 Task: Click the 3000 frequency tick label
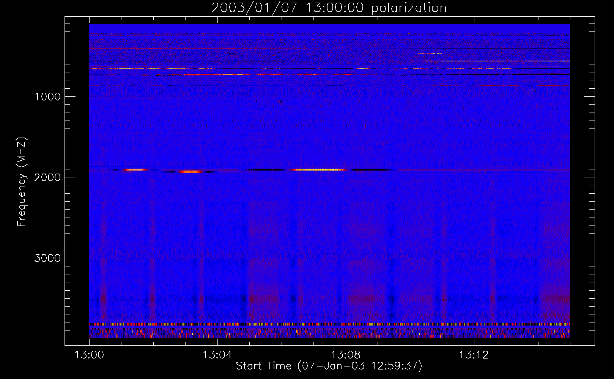pyautogui.click(x=47, y=258)
